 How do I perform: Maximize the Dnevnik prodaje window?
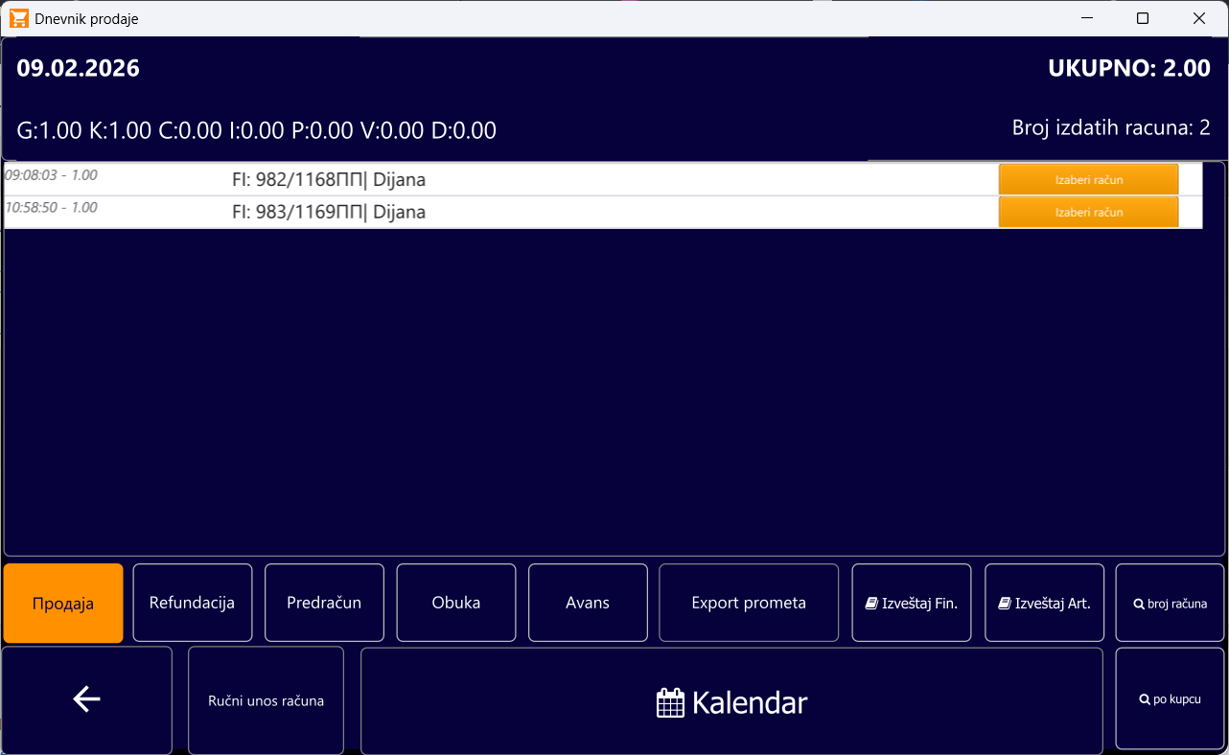tap(1142, 18)
